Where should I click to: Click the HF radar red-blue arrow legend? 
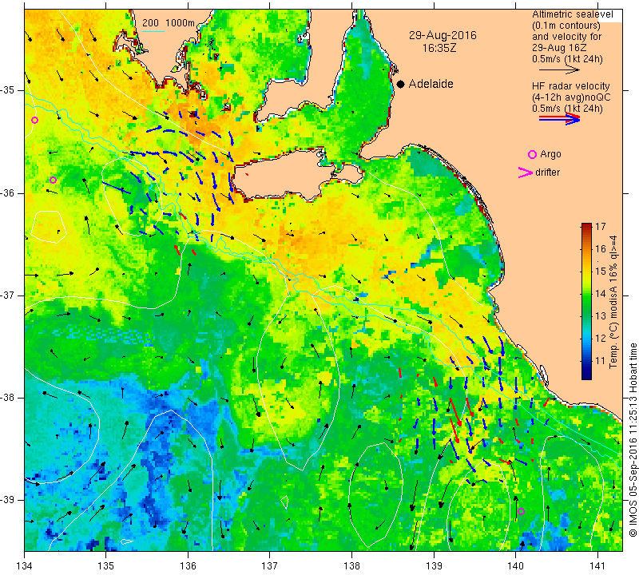[559, 119]
